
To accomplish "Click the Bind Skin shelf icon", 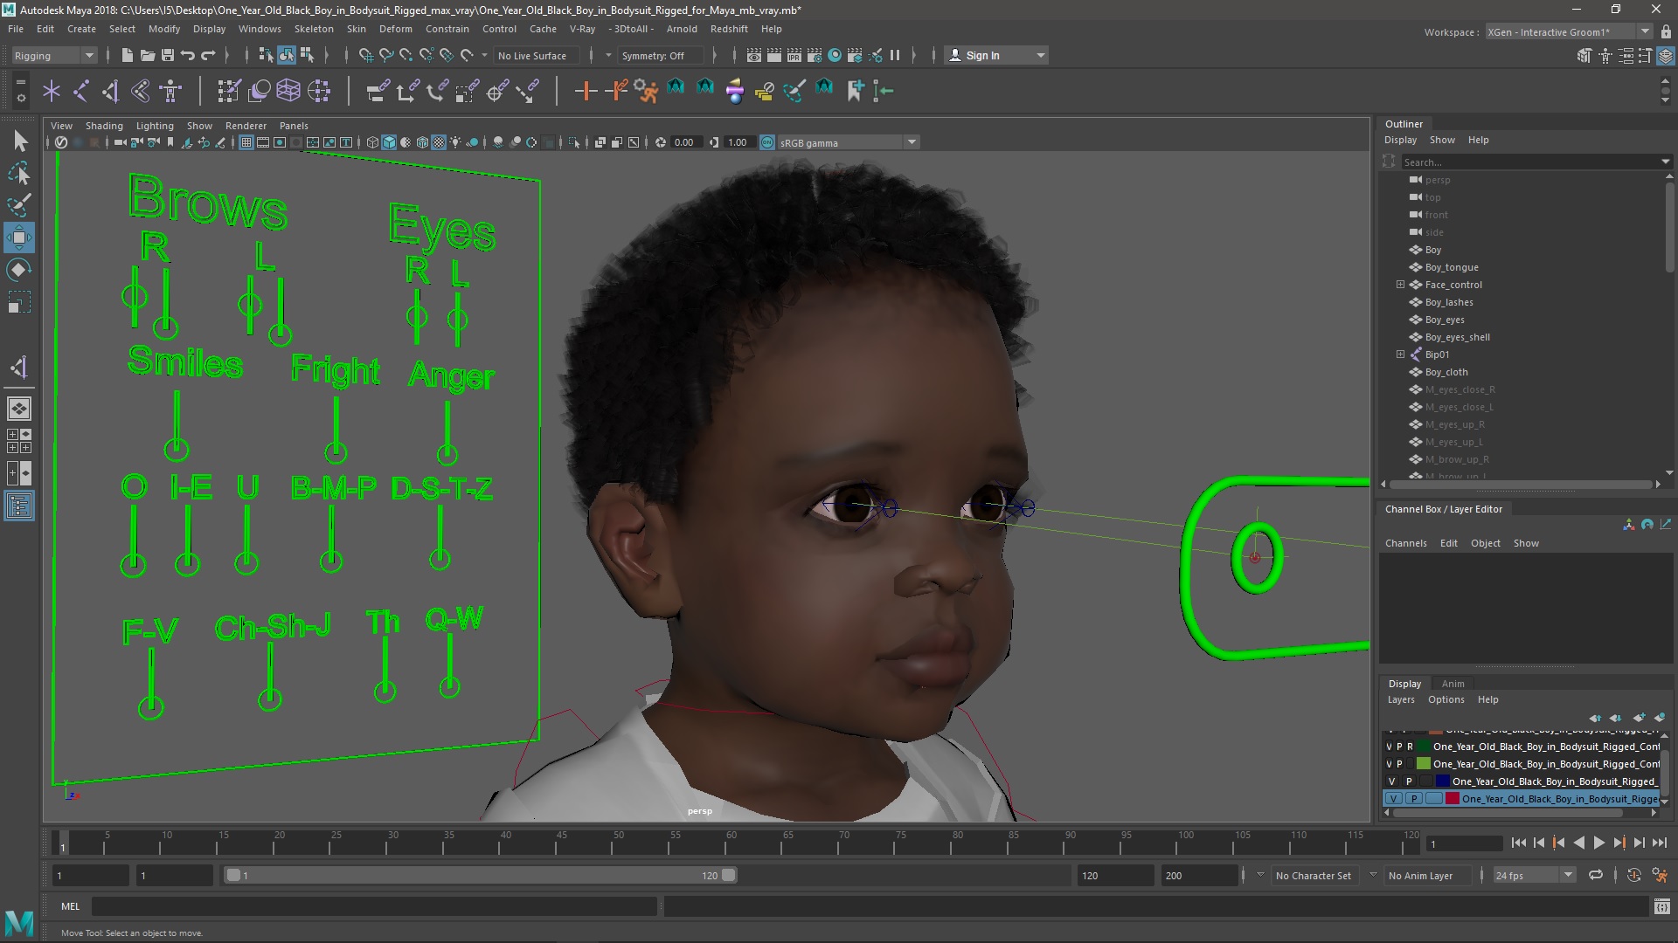I will point(141,91).
